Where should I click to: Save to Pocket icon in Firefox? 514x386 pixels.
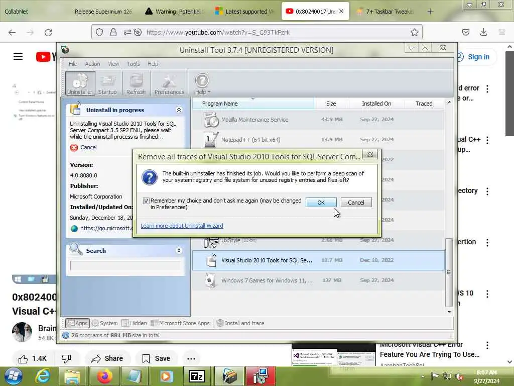tap(465, 32)
